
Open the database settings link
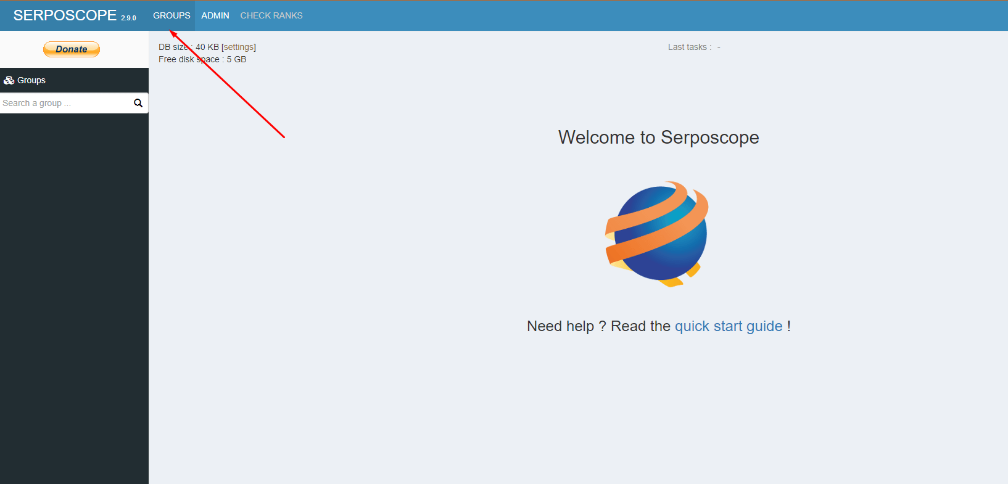[239, 47]
